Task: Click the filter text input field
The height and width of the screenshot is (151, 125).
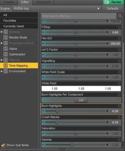Action: point(79,16)
